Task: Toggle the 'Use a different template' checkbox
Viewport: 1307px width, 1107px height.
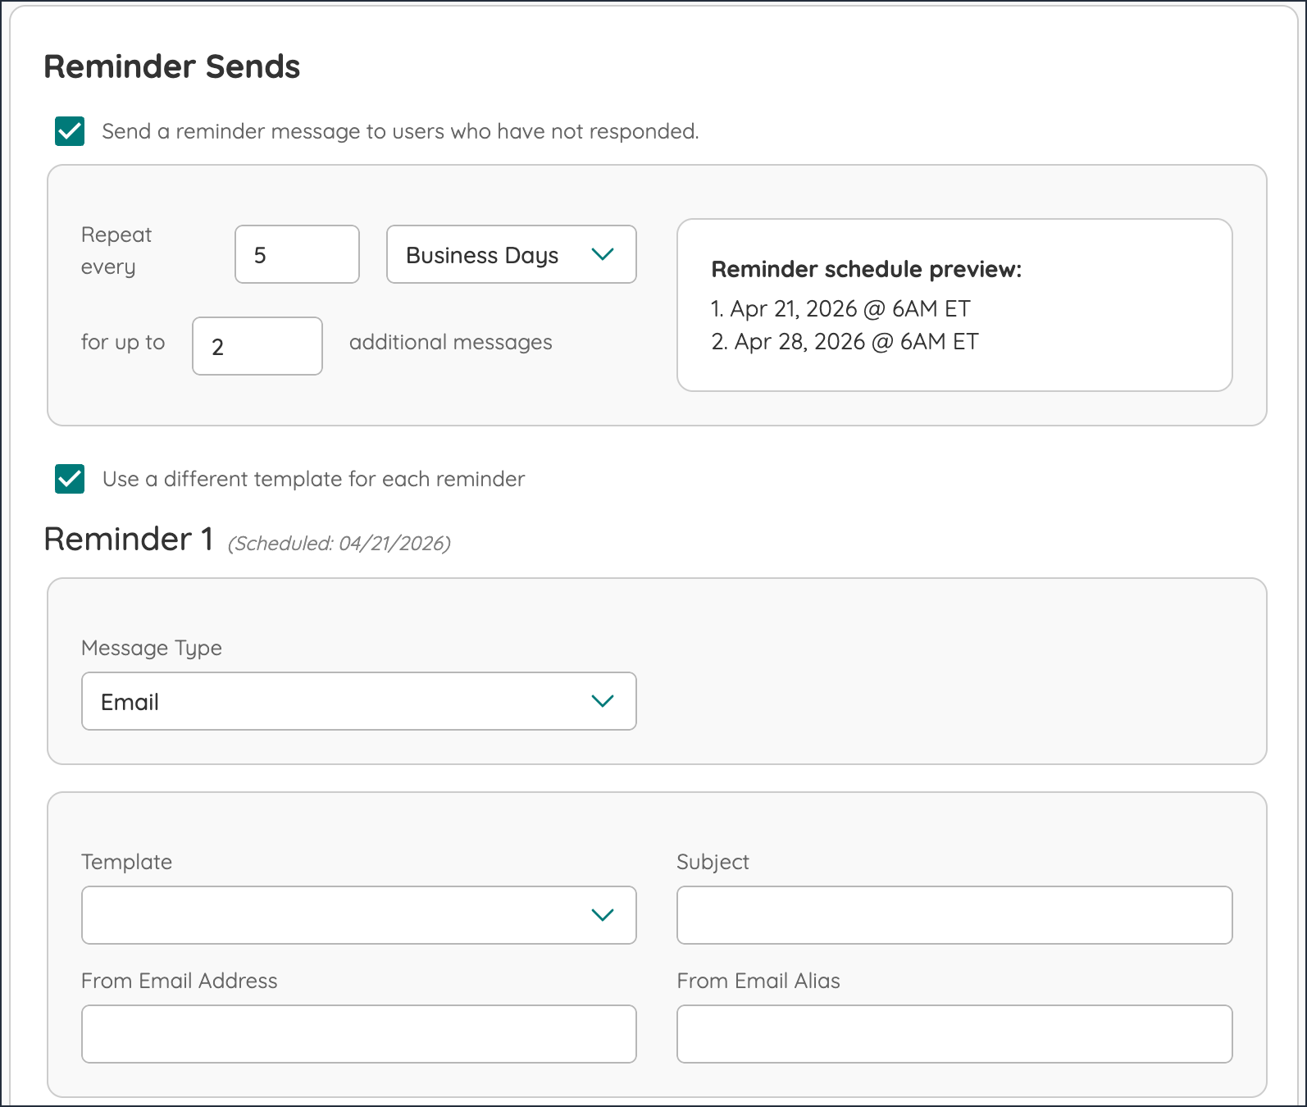Action: [70, 479]
